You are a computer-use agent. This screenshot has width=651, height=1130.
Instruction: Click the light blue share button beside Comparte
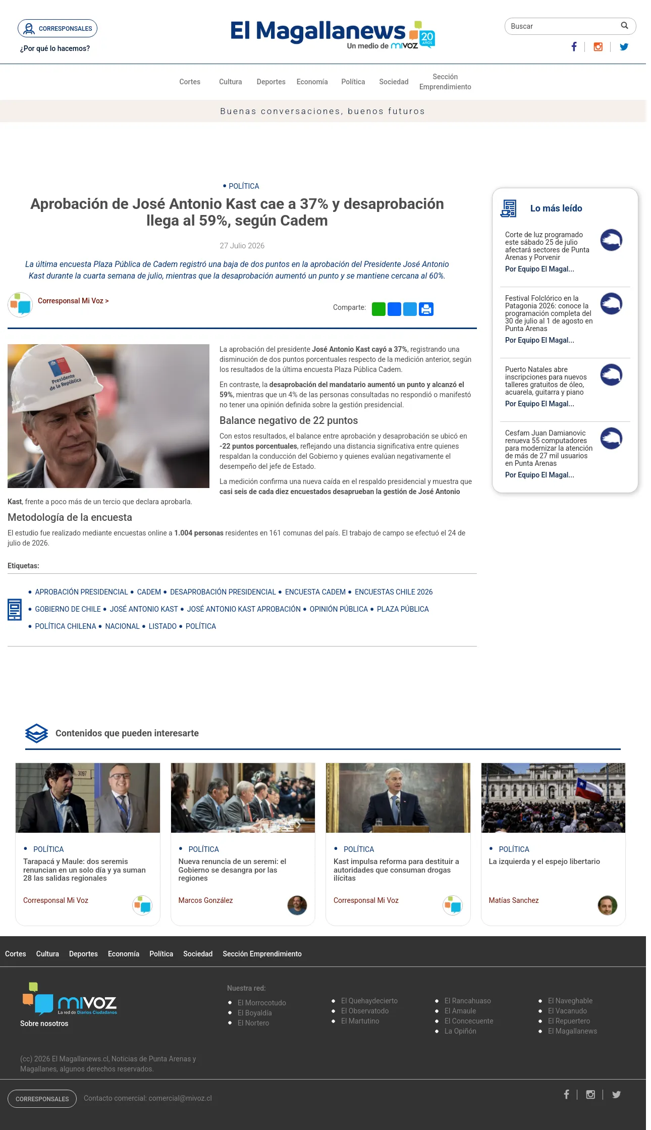[410, 309]
